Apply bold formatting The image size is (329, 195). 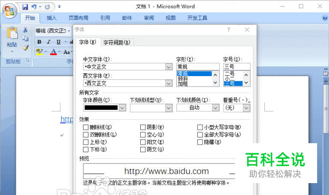[39, 42]
